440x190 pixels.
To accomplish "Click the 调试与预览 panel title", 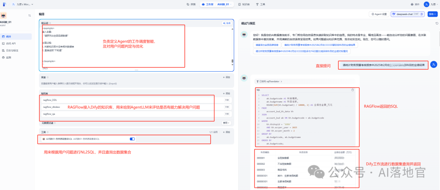I will tap(248, 23).
